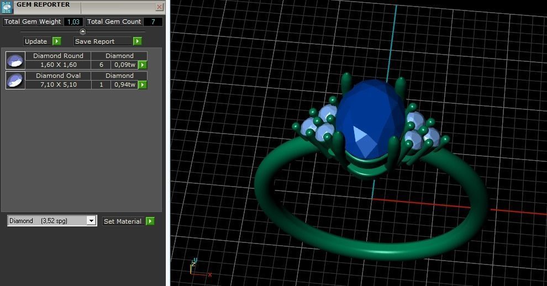The height and width of the screenshot is (286, 547).
Task: Click the Save Report button
Action: 103,41
